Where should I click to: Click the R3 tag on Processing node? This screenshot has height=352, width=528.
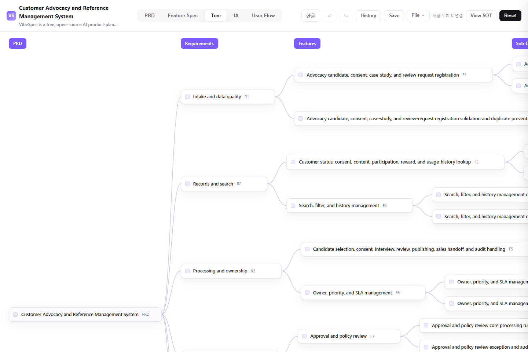tap(253, 271)
